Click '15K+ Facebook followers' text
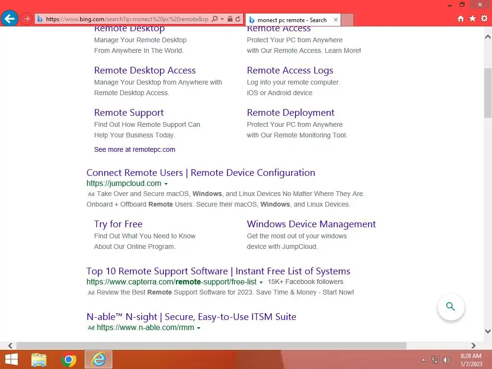The height and width of the screenshot is (369, 492). (x=305, y=282)
